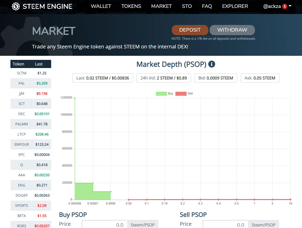Open the WALLET menu item
This screenshot has width=302, height=228.
[x=101, y=6]
